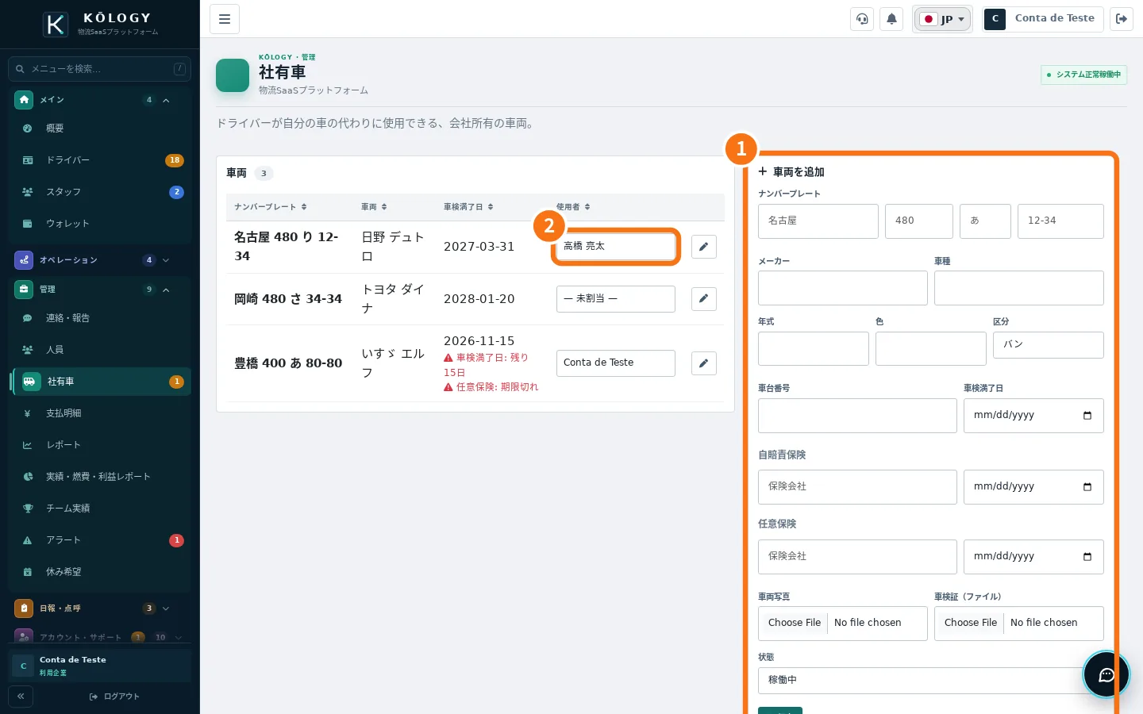Image resolution: width=1143 pixels, height=714 pixels.
Task: Click the KOLOGY logo
Action: 100,24
